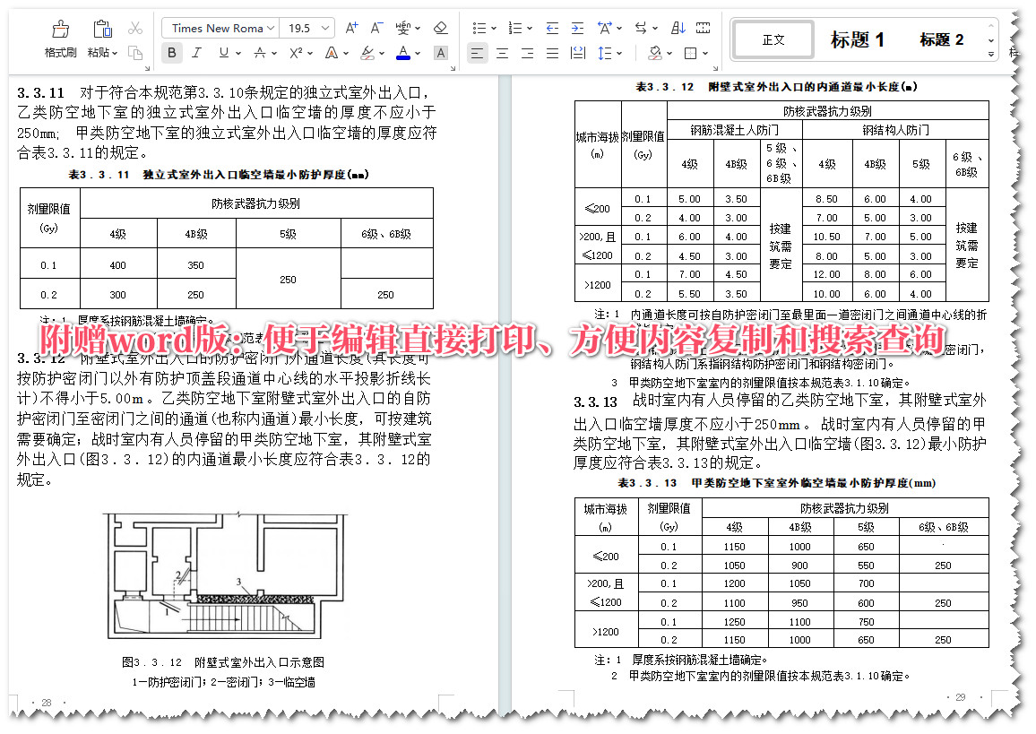Decrease indent with the left arrow icon
This screenshot has width=1036, height=734.
coord(553,28)
